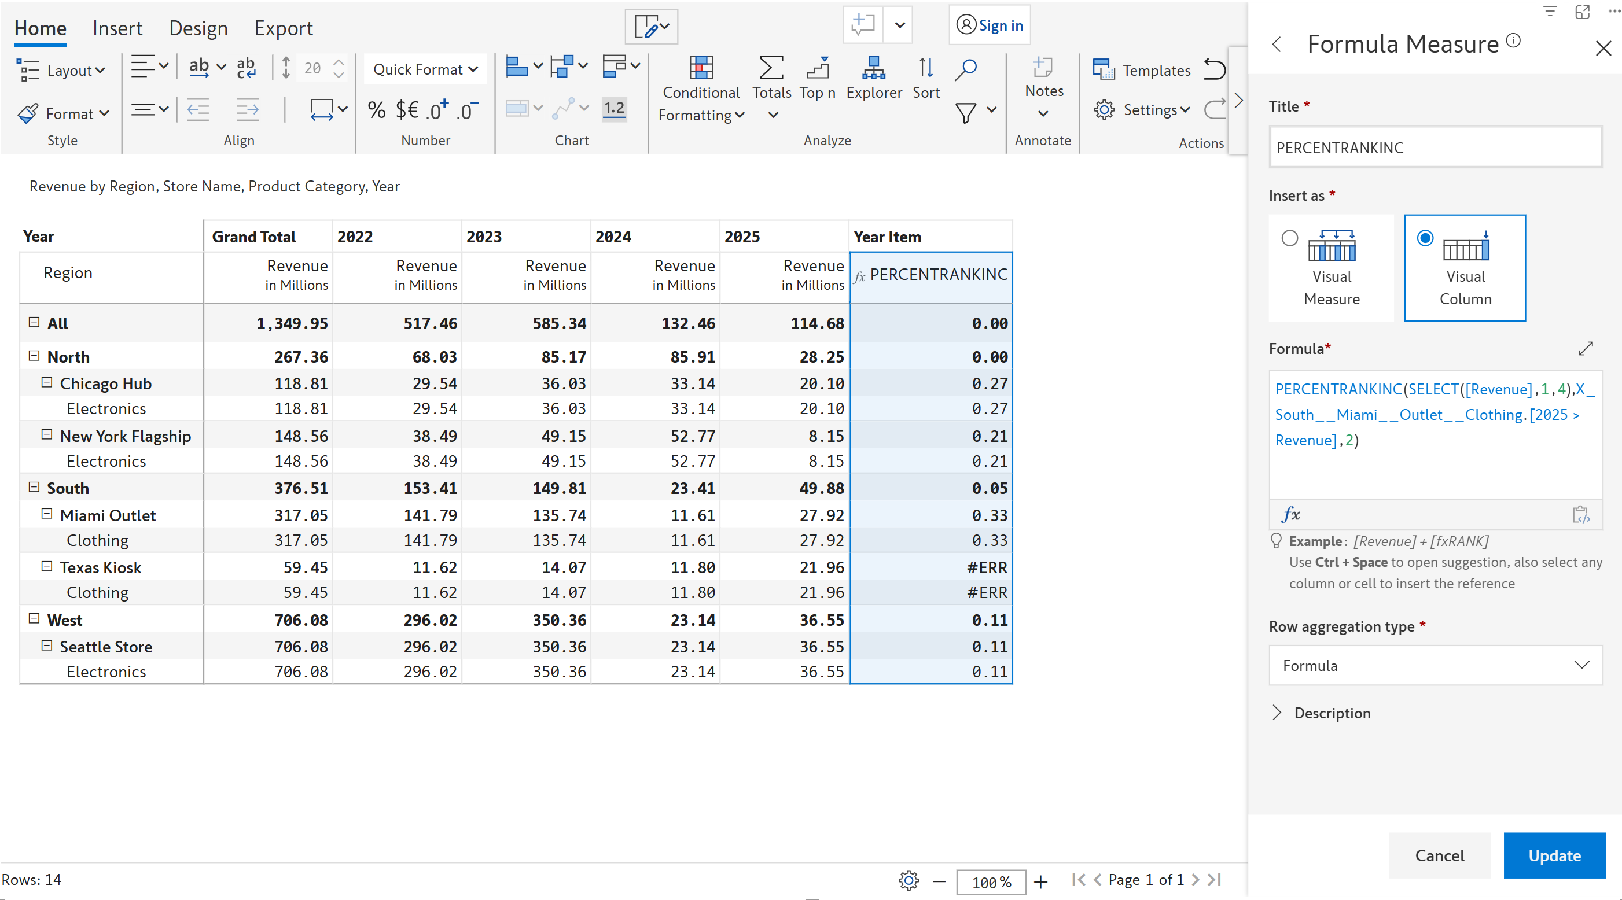
Task: Open Conditional Formatting icon
Action: pyautogui.click(x=700, y=68)
